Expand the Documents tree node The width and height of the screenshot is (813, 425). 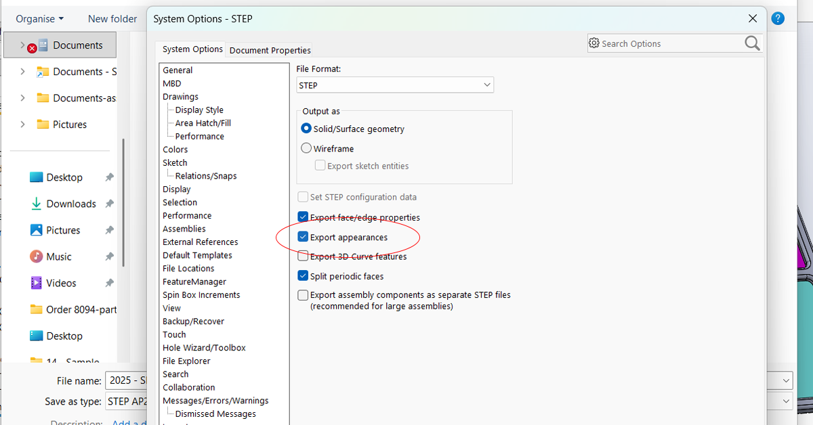(22, 45)
